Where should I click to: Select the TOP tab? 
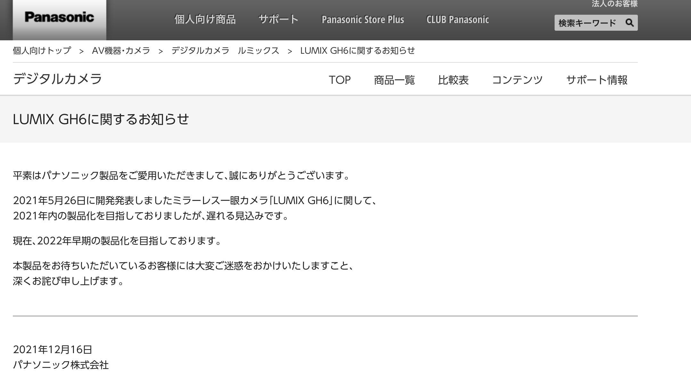coord(340,80)
